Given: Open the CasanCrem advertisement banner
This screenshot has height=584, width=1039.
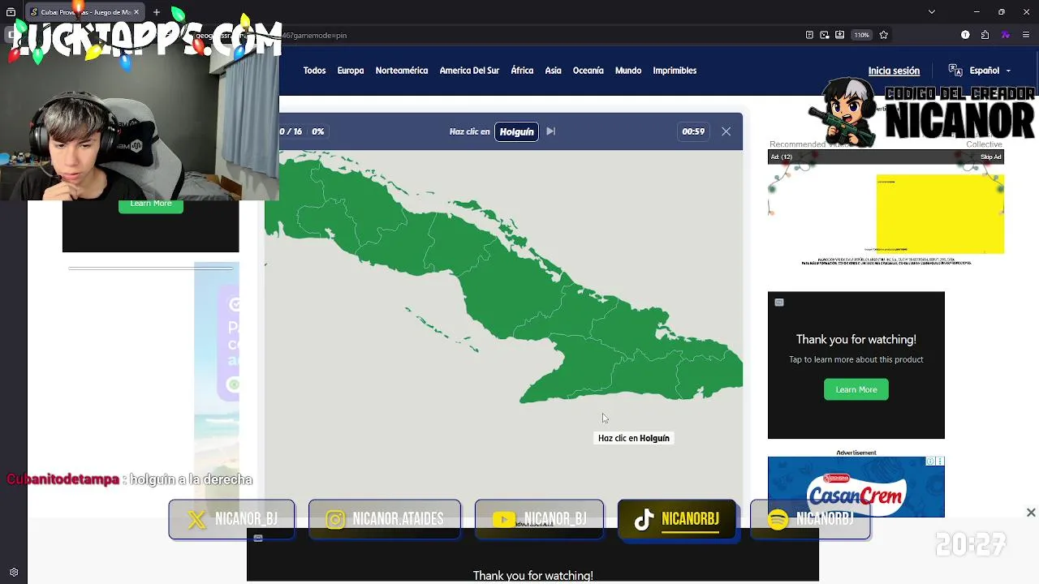Looking at the screenshot, I should tap(856, 487).
